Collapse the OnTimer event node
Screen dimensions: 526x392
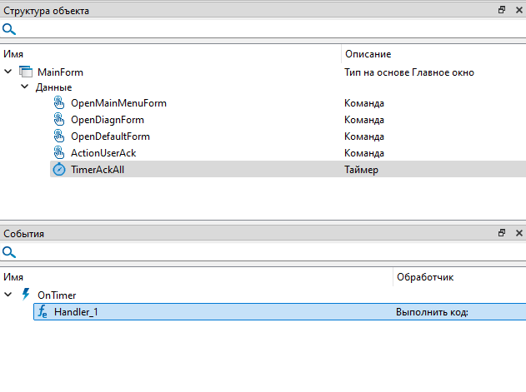(x=8, y=295)
